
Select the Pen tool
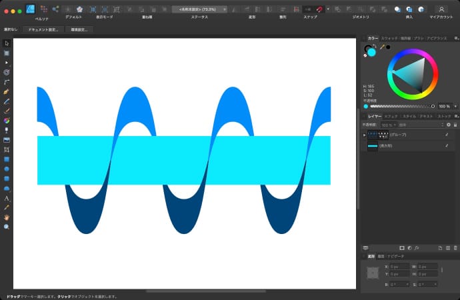pyautogui.click(x=7, y=91)
